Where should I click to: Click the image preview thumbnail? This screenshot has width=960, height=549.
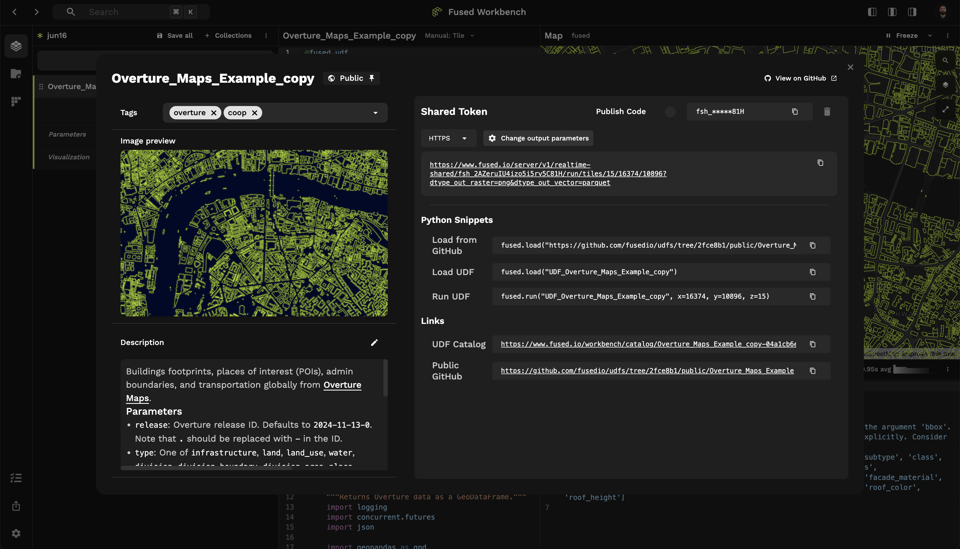(x=254, y=233)
